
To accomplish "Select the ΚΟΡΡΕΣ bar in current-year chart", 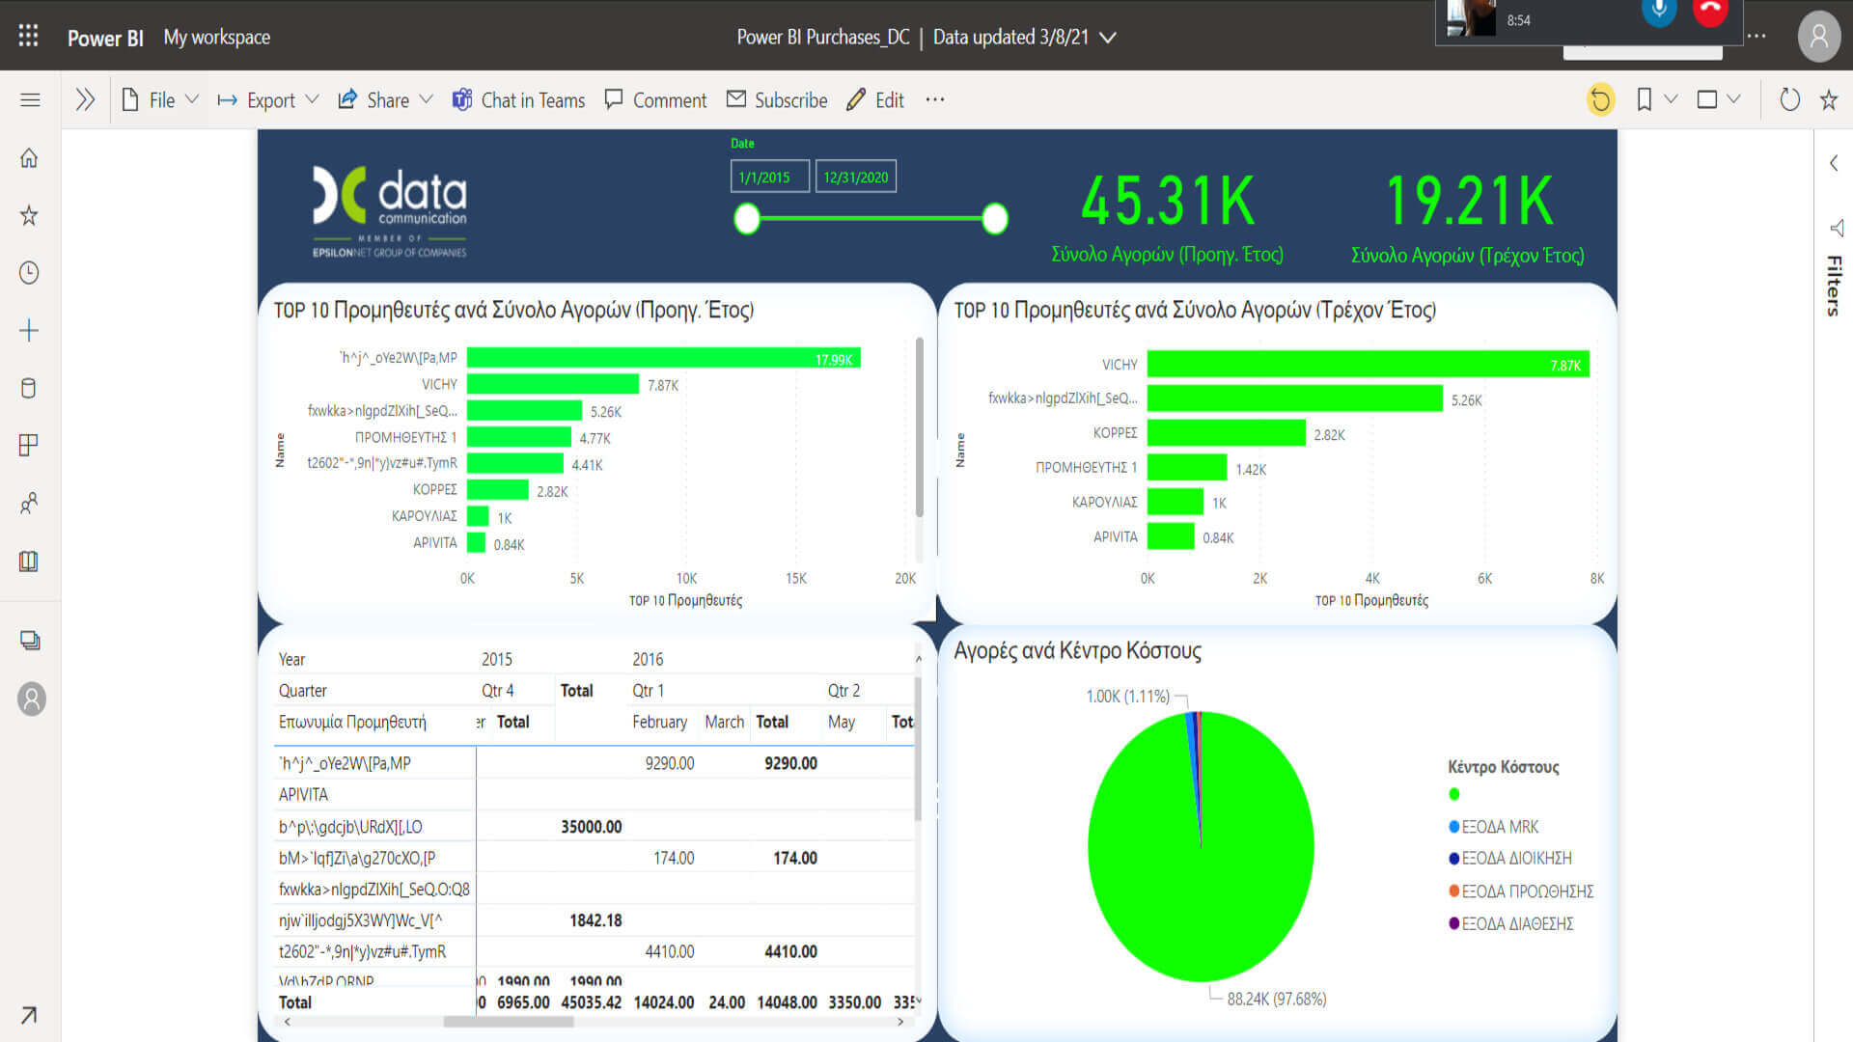I will coord(1226,433).
